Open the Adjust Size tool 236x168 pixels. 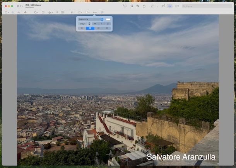coord(62,12)
